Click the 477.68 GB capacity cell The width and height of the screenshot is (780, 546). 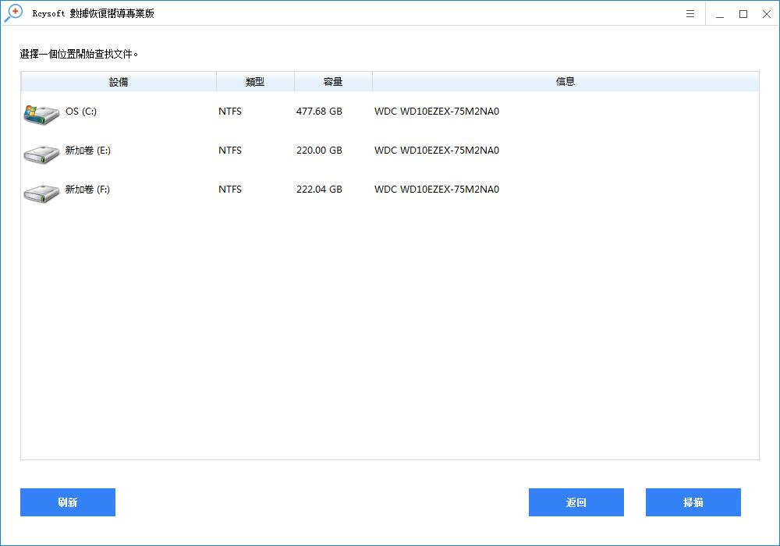click(x=319, y=112)
